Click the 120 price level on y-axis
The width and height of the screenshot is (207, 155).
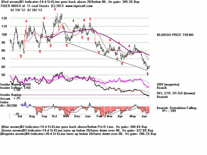click(x=5, y=18)
